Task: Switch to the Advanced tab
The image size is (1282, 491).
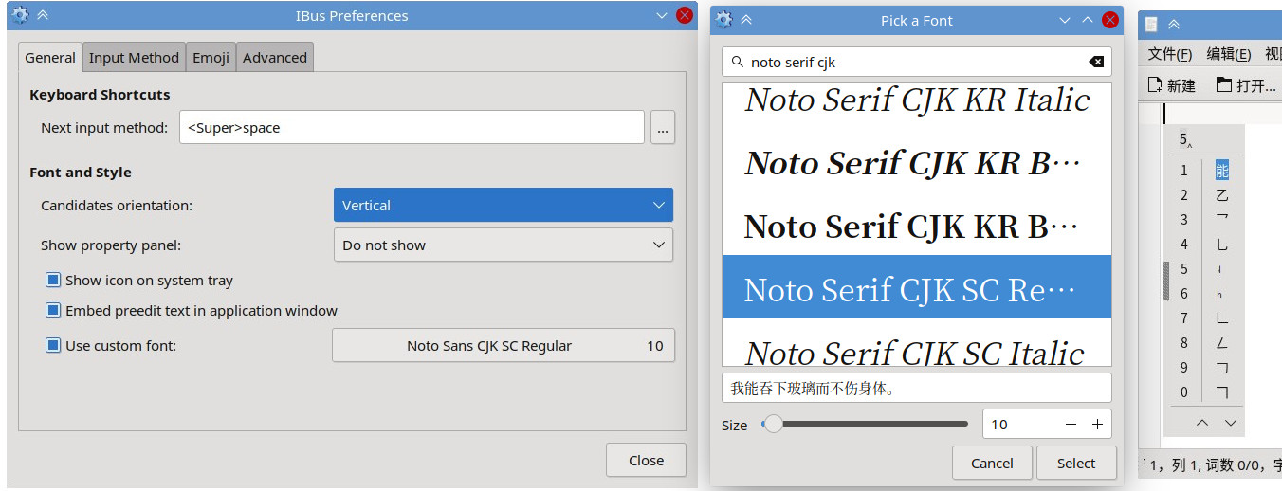Action: (274, 57)
